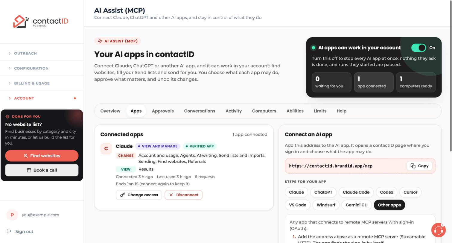This screenshot has width=452, height=243.
Task: Show steps for ChatGPT
Action: (x=323, y=192)
